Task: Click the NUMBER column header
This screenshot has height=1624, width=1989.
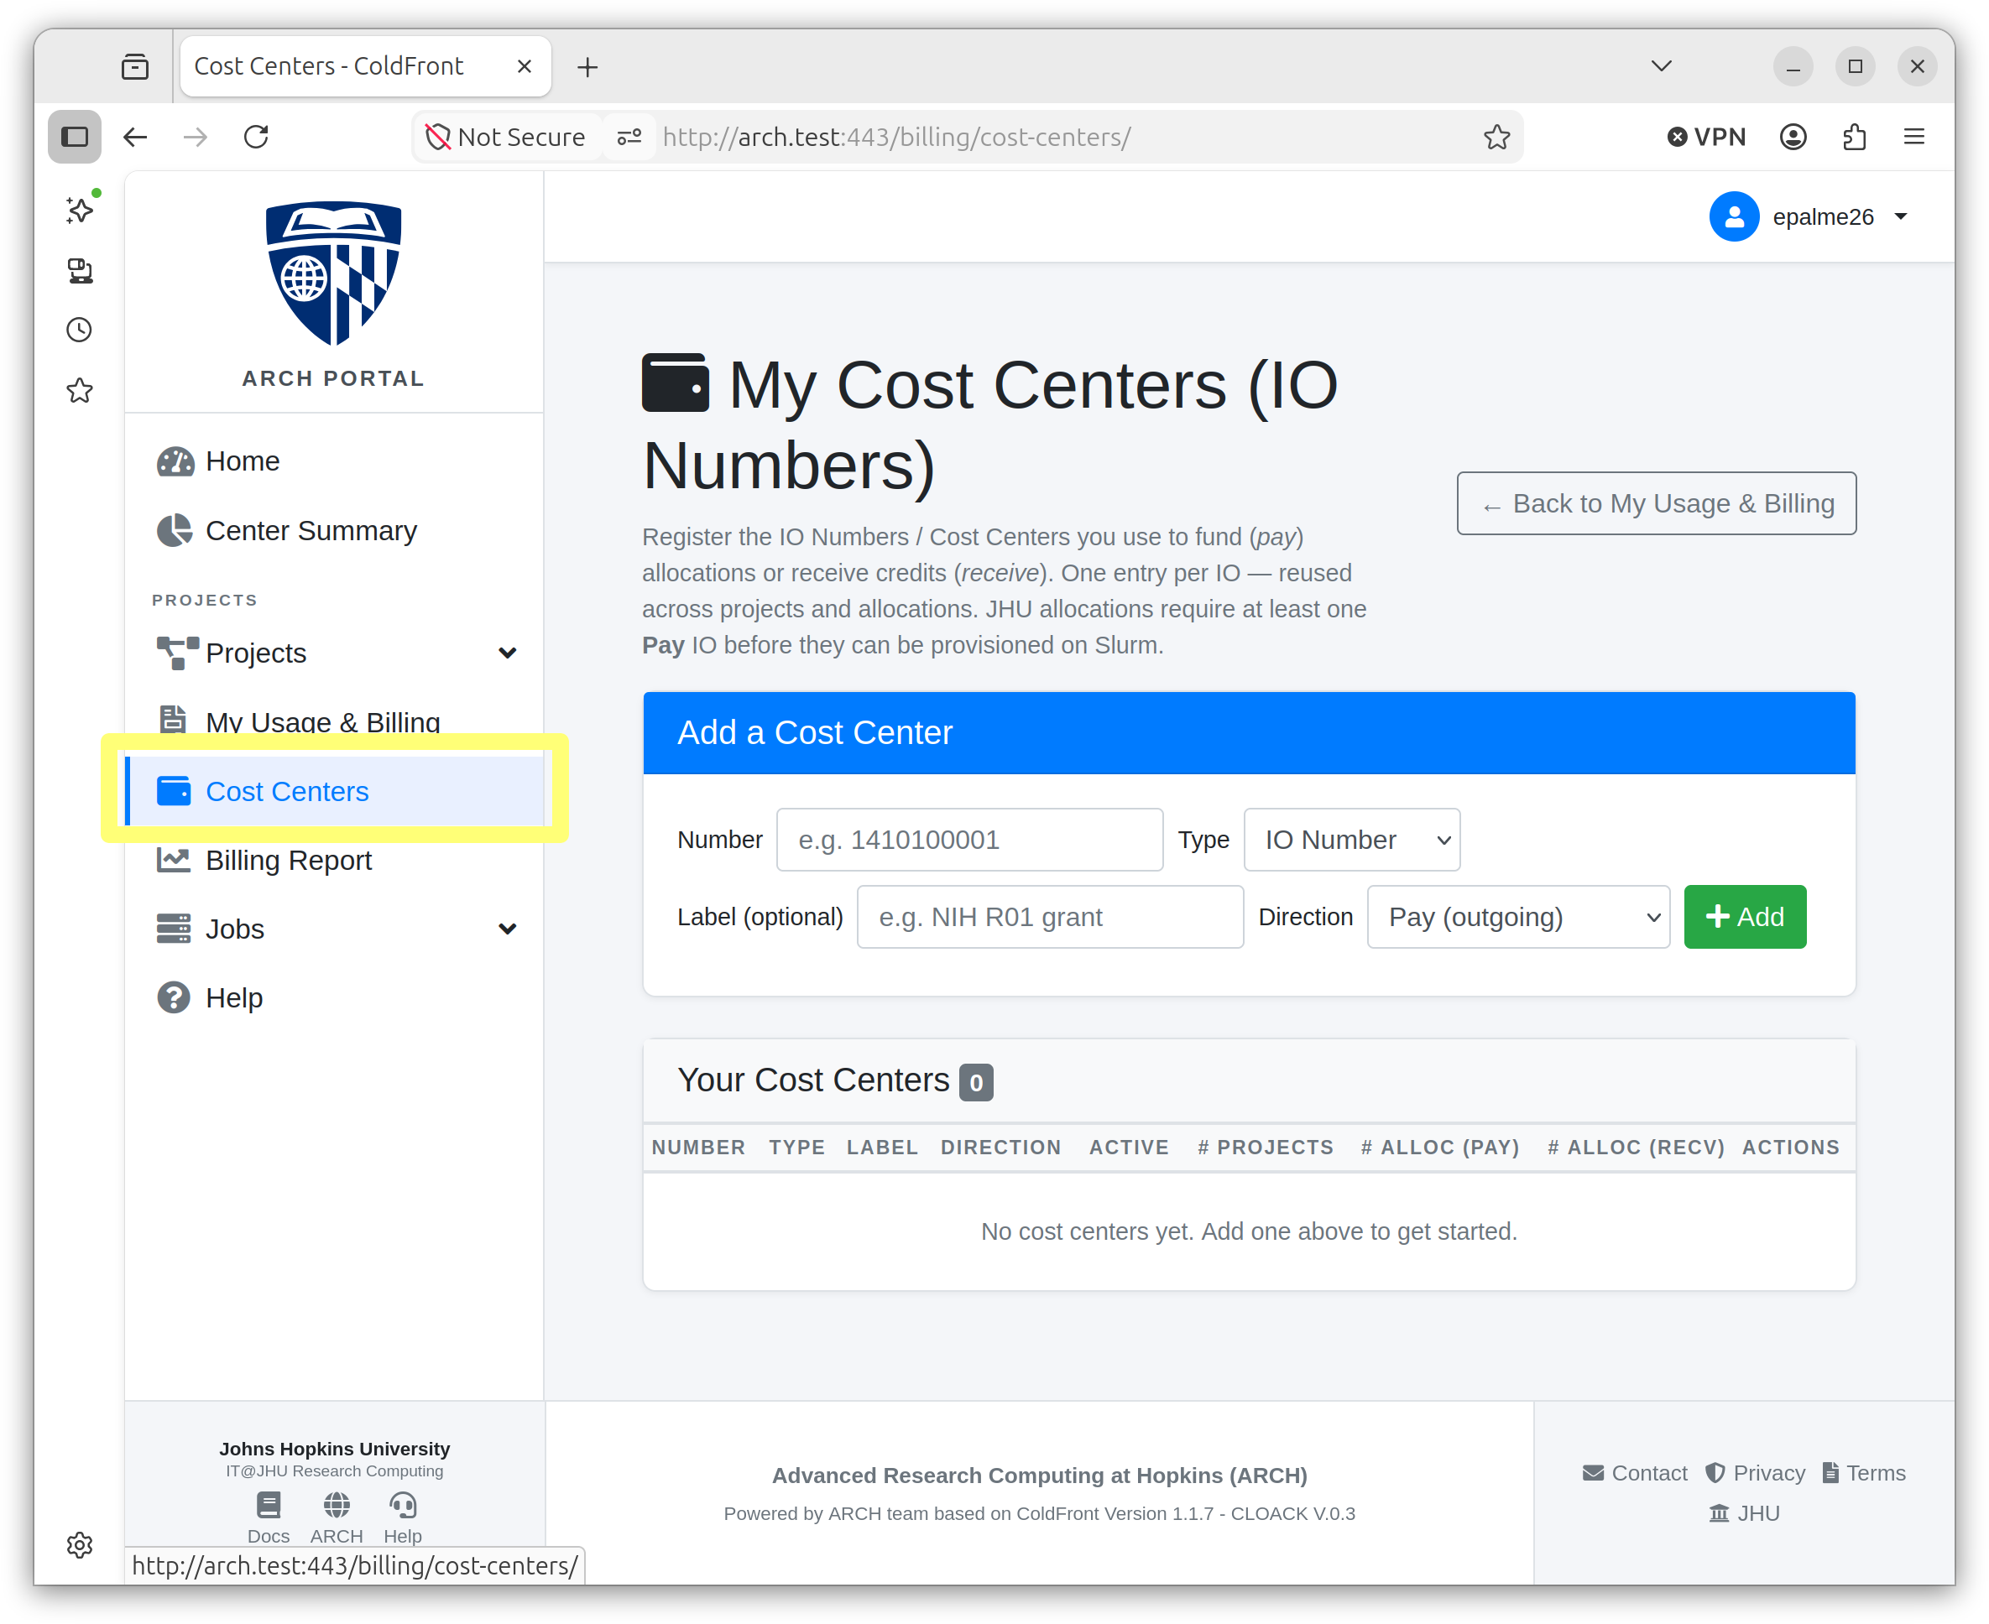Action: coord(698,1147)
